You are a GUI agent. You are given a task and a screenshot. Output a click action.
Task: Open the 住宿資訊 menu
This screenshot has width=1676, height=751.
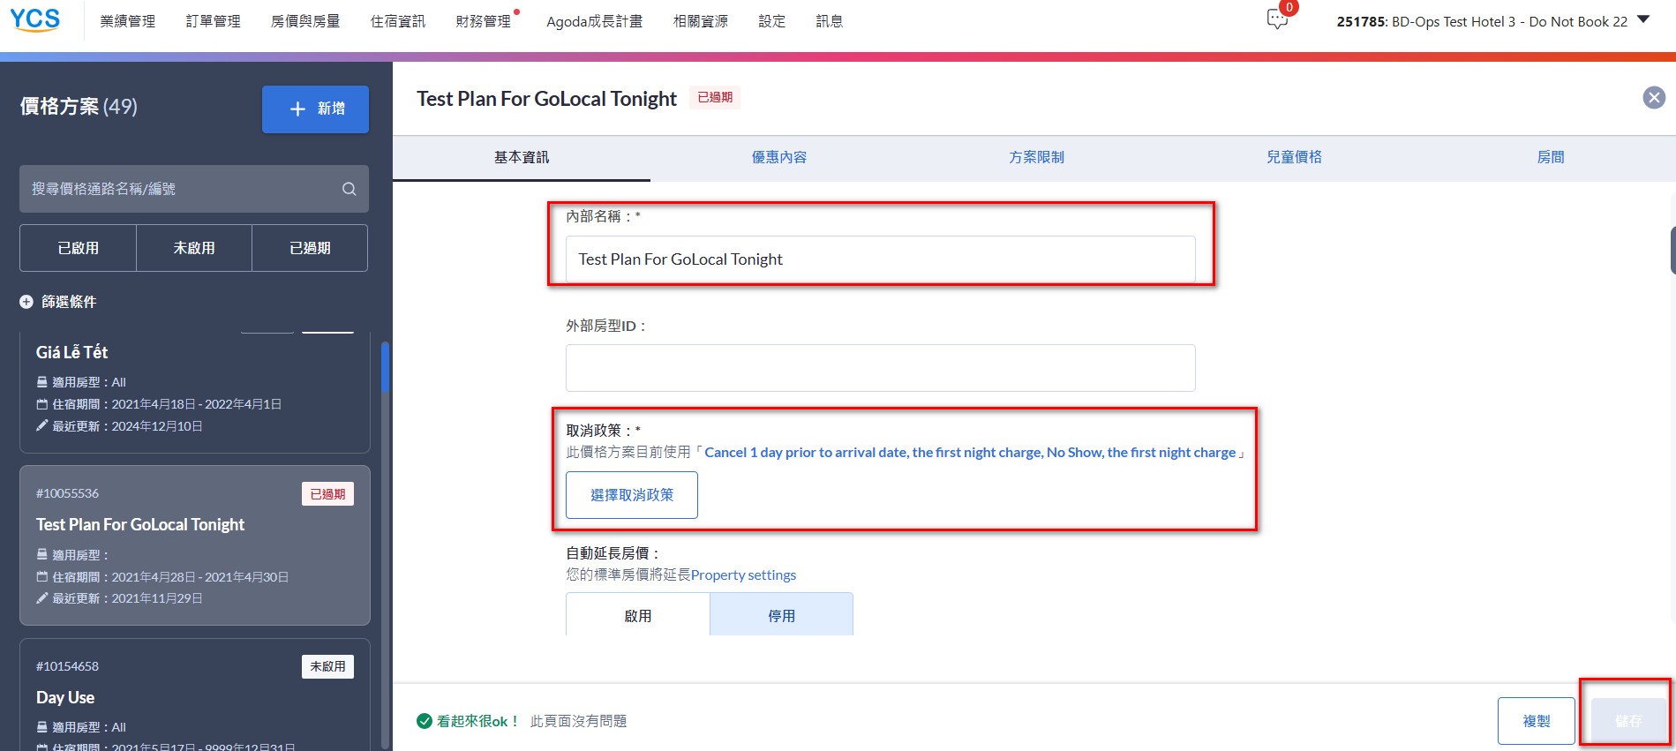pyautogui.click(x=398, y=21)
